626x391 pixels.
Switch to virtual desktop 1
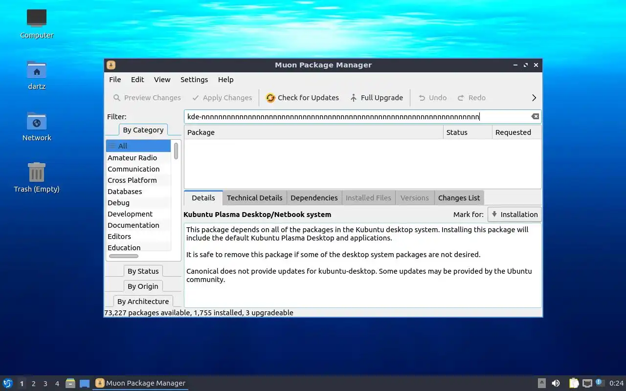click(22, 384)
